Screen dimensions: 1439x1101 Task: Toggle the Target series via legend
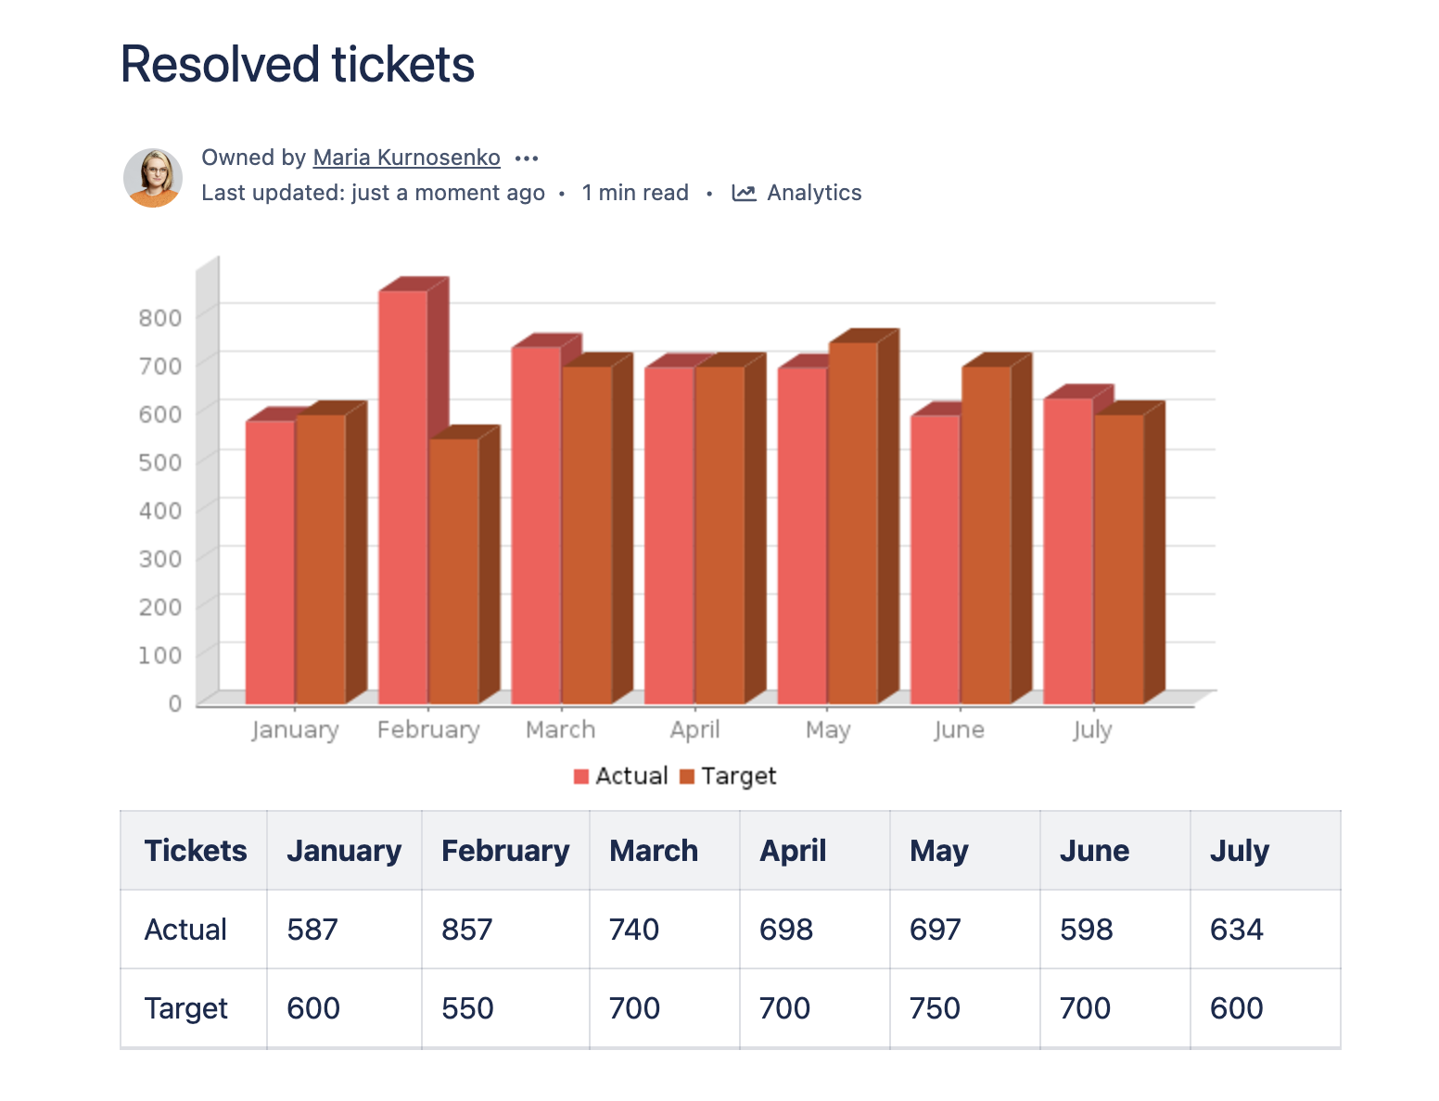point(739,775)
